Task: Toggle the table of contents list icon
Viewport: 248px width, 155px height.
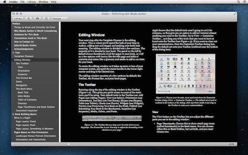Action: pos(29,19)
